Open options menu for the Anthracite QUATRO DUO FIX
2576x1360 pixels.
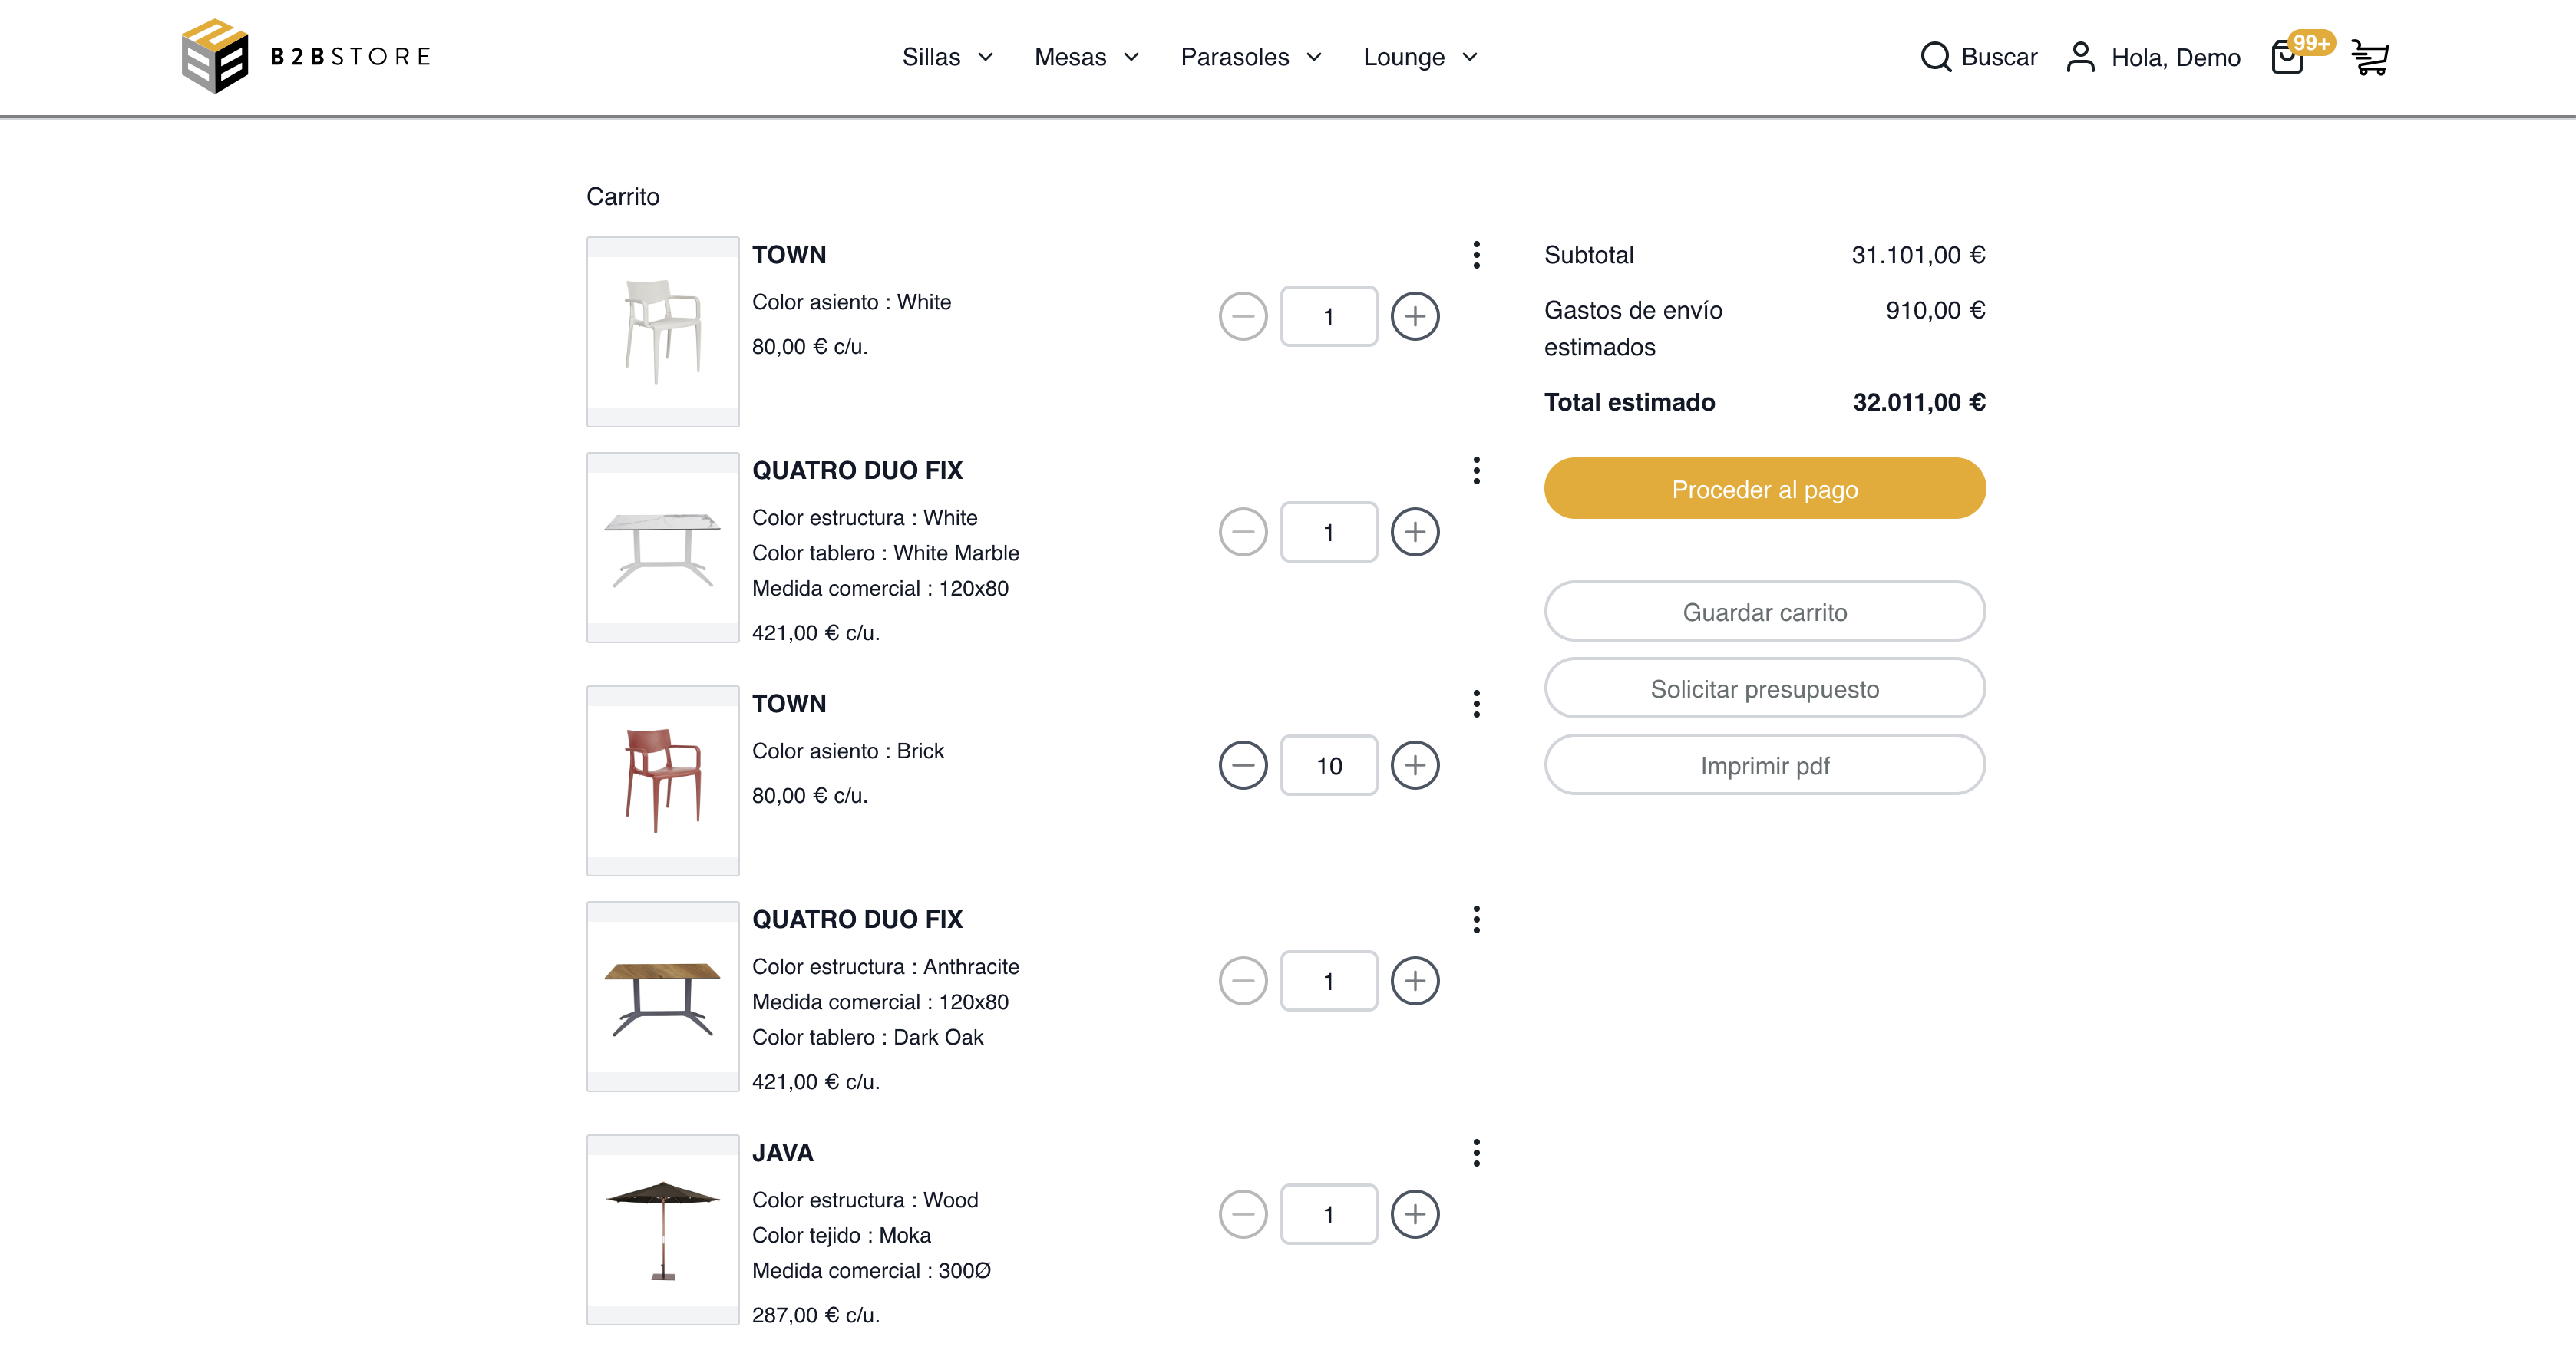pyautogui.click(x=1477, y=919)
